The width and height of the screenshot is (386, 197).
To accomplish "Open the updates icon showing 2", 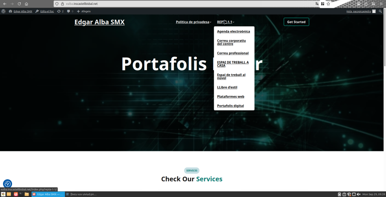I will [x=60, y=11].
